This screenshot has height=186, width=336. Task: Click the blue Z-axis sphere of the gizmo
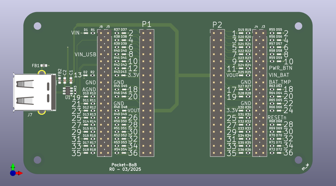point(13,173)
